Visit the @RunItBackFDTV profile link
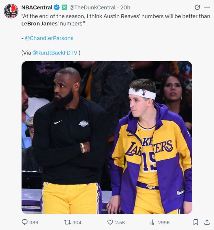Viewport: 214px width, 230px height. [x=55, y=53]
